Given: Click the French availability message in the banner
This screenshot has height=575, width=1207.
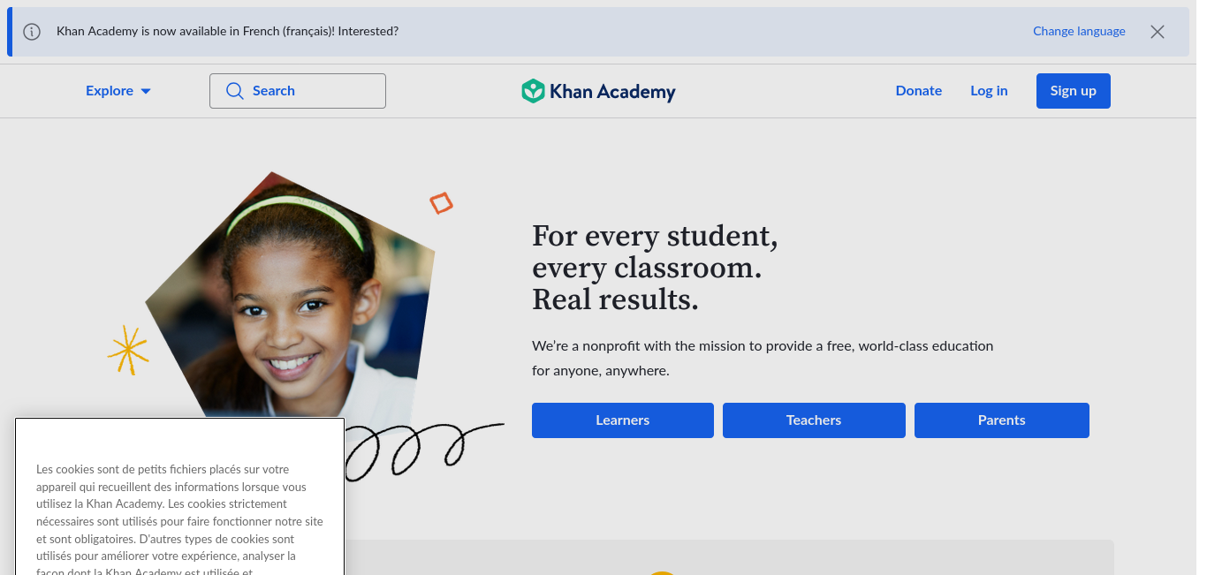Looking at the screenshot, I should tap(227, 31).
